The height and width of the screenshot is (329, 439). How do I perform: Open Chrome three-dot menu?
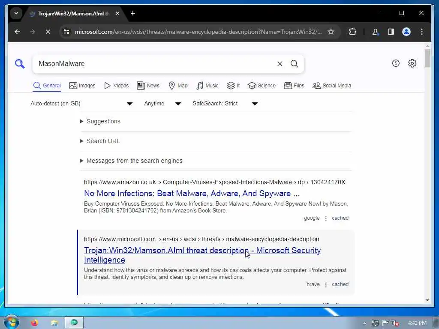tap(422, 32)
